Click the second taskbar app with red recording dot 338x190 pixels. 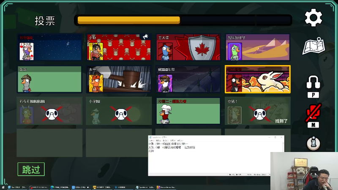click(x=39, y=187)
